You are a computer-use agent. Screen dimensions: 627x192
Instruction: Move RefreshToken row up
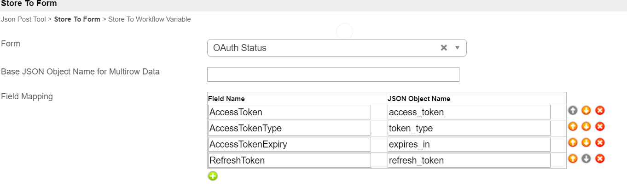[x=572, y=158]
